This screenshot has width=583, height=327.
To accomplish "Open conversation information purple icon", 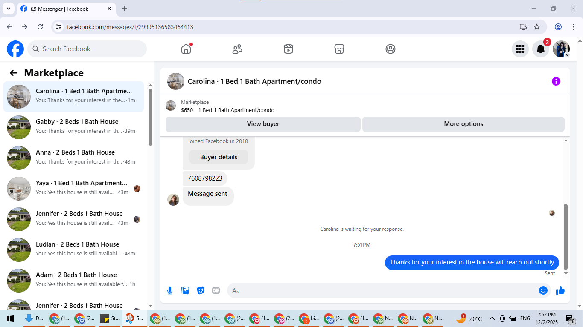I will tap(556, 81).
